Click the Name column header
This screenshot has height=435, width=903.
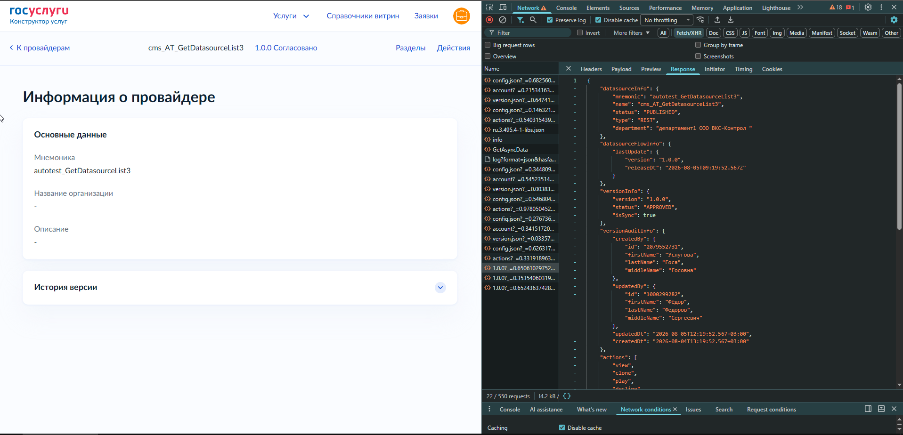(520, 68)
